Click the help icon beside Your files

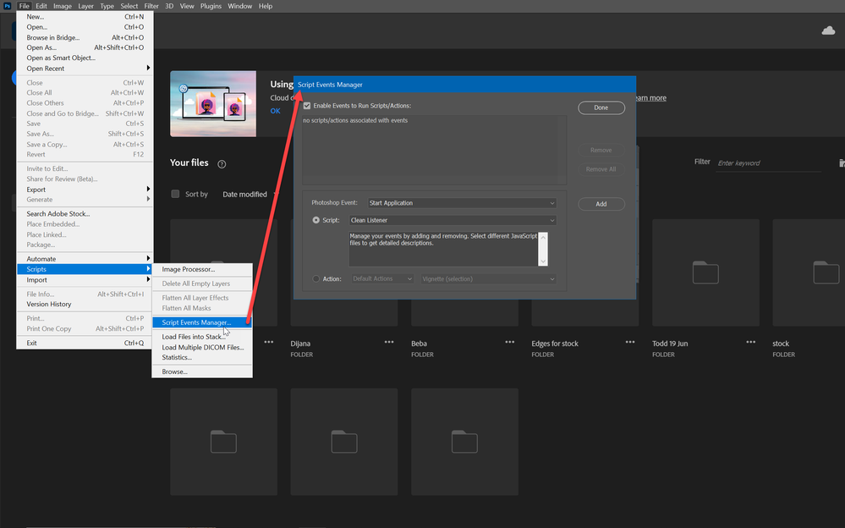pos(222,164)
